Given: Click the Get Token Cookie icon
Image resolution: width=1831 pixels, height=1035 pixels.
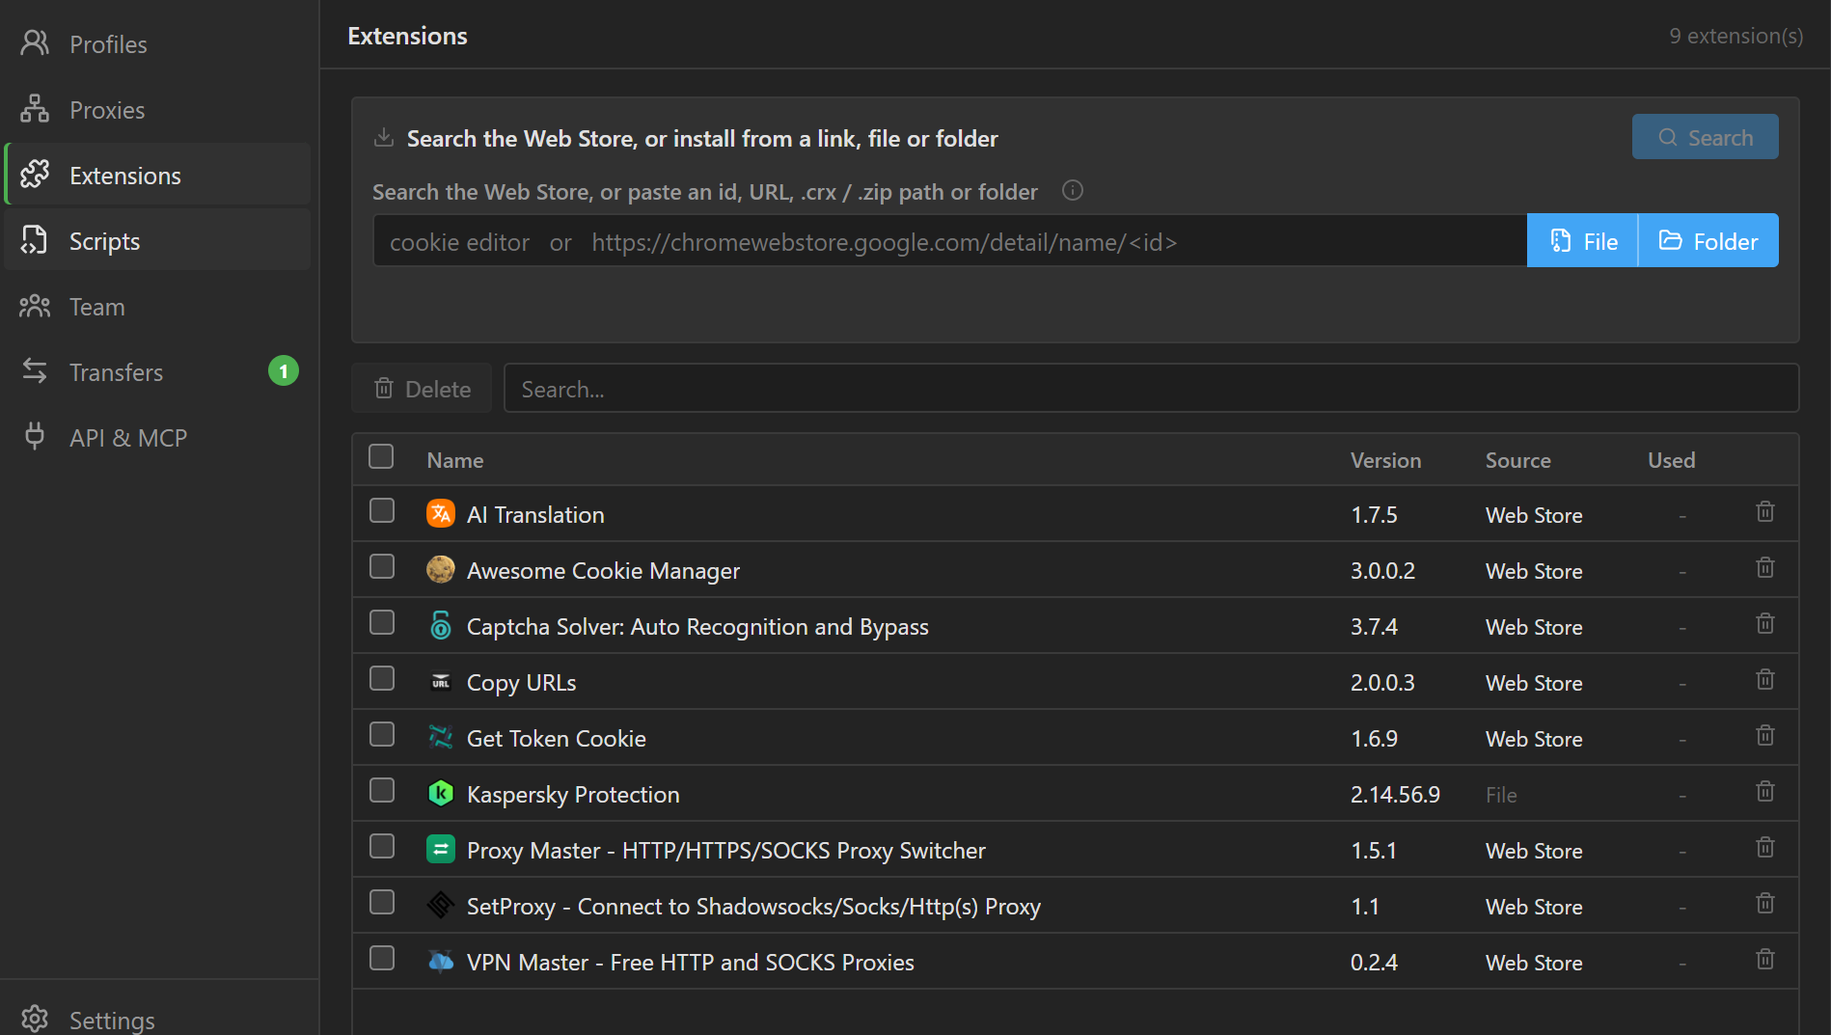Looking at the screenshot, I should (441, 737).
